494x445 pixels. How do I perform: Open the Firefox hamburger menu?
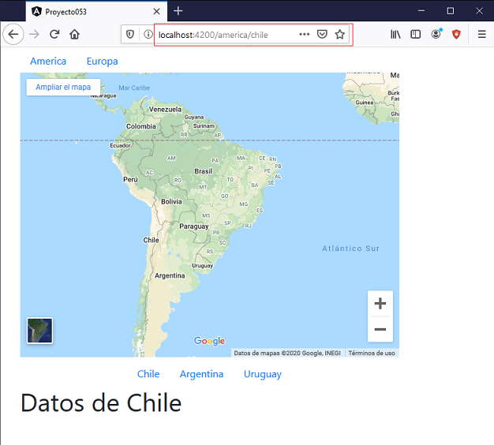tap(481, 34)
